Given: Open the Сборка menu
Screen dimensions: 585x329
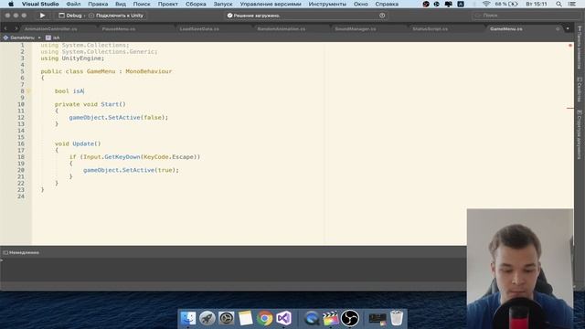Looking at the screenshot, I should [x=196, y=4].
